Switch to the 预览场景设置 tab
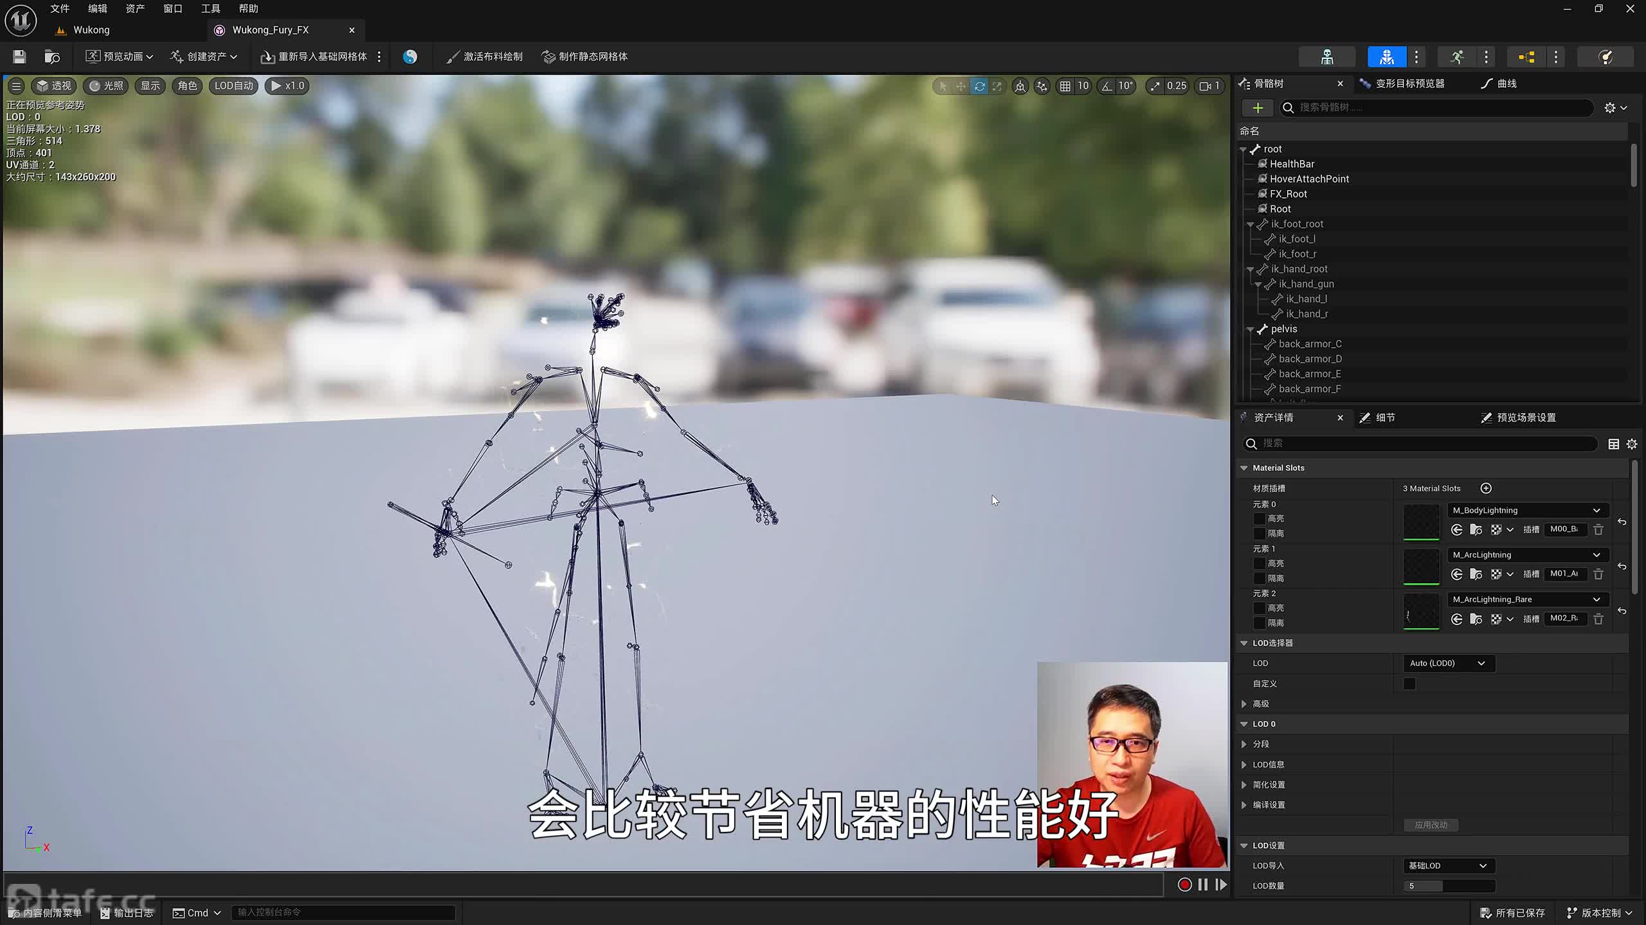Screen dimensions: 1646x925 [1526, 418]
